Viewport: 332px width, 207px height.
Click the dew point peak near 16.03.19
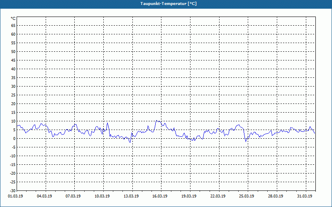156,120
